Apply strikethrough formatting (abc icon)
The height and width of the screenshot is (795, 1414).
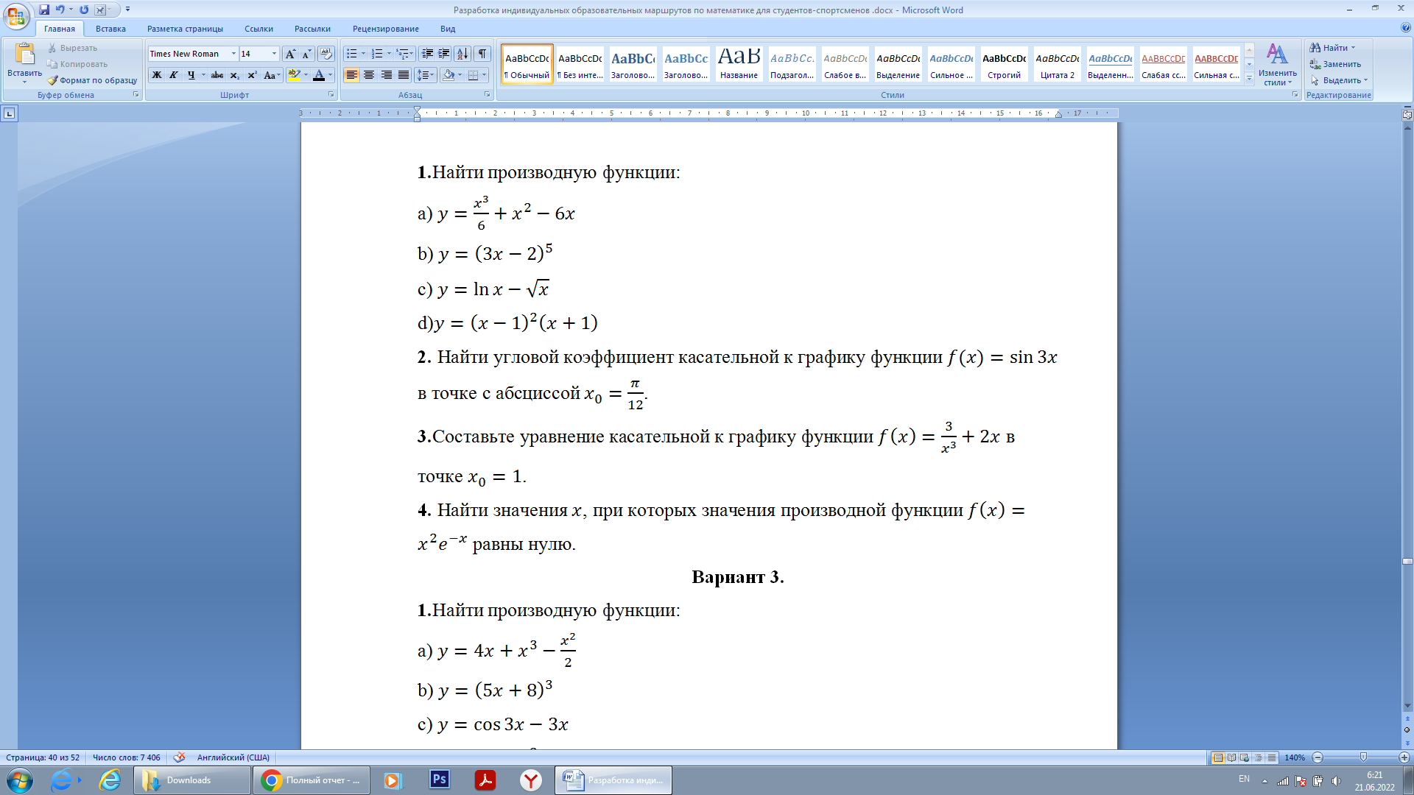pos(217,75)
